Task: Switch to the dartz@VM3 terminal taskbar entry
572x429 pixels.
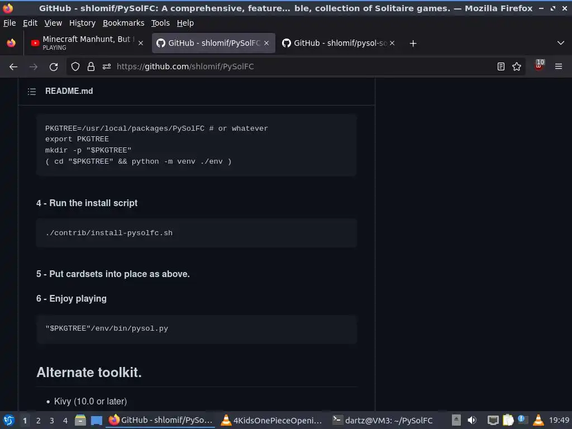Action: pos(383,420)
